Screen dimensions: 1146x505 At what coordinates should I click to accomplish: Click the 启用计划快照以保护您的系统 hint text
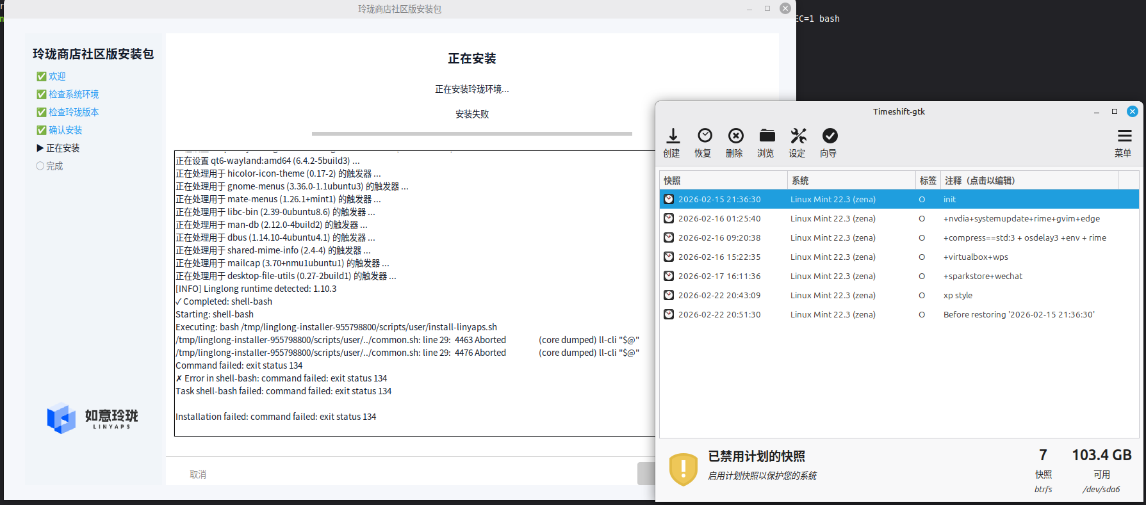coord(762,476)
